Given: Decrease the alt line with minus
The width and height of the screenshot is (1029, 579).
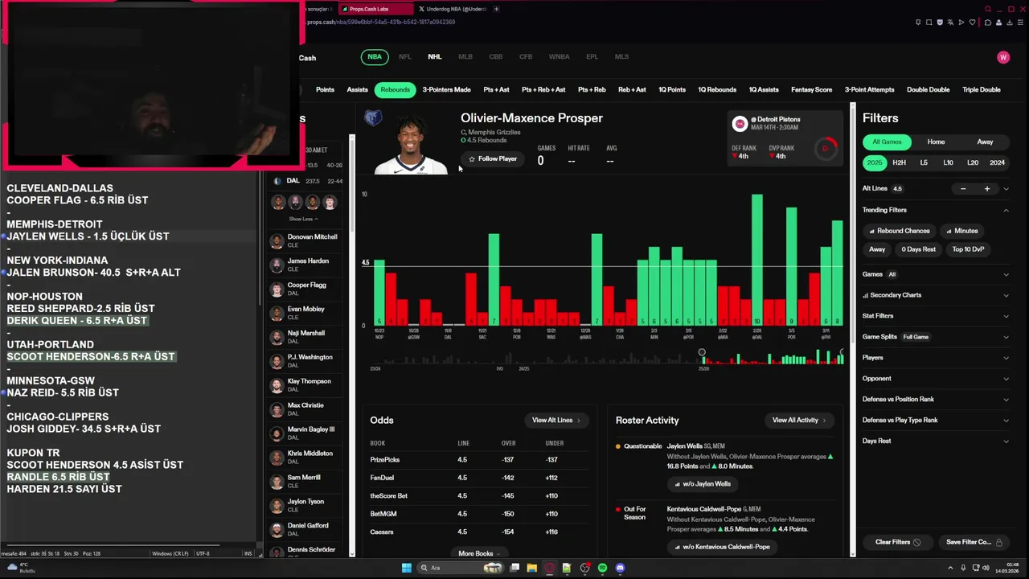Looking at the screenshot, I should [963, 189].
